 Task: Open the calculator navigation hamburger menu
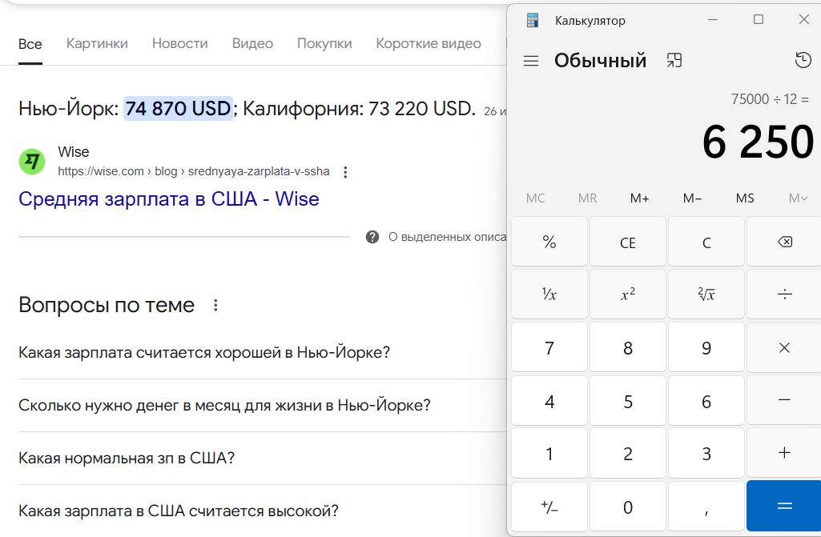tap(531, 61)
